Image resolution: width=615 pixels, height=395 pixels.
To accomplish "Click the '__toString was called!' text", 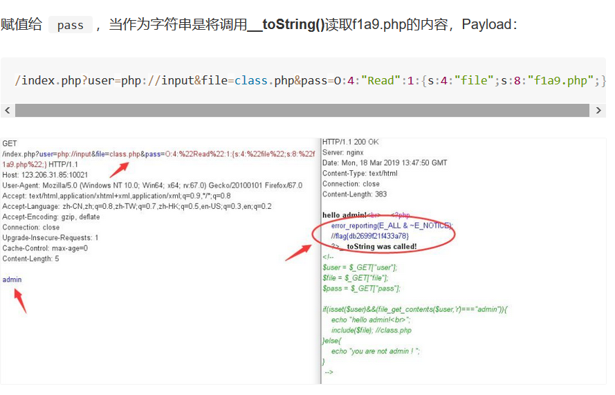I will [378, 247].
